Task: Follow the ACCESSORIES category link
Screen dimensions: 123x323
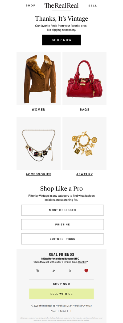Action: (x=38, y=174)
